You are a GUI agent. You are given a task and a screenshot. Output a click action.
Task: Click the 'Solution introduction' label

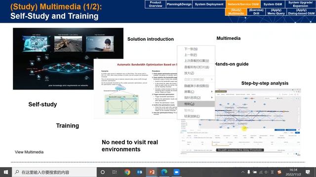tap(150, 39)
